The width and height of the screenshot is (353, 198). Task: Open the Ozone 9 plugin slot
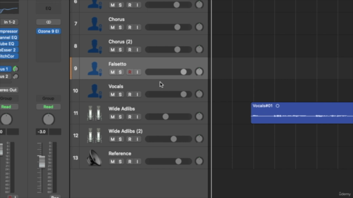[x=49, y=31]
